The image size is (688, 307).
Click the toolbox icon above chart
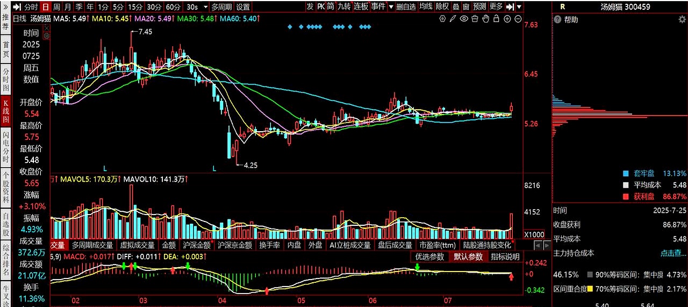click(475, 19)
